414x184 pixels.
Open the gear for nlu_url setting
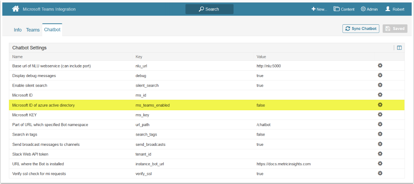tap(380, 66)
